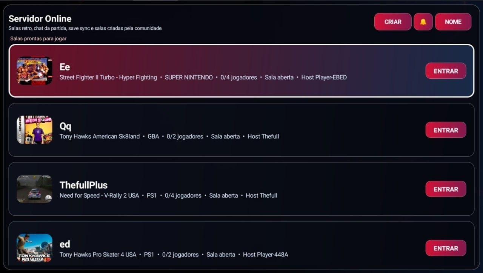Click the NOME button
Screen dimensions: 483x273
click(453, 22)
